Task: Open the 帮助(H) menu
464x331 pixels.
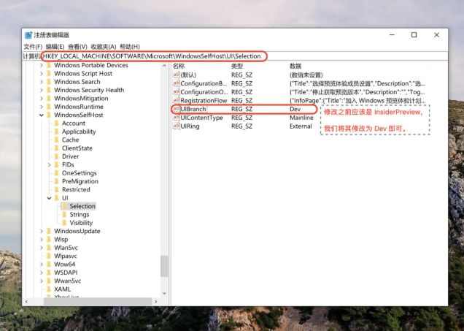Action: 130,47
